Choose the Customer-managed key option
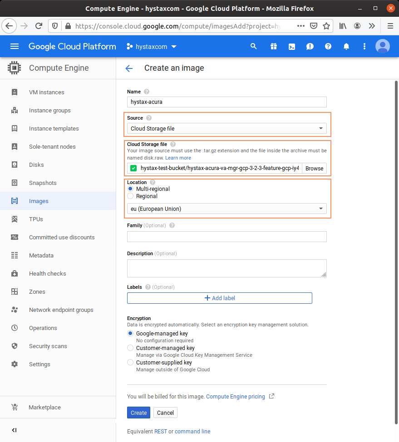 tap(131, 348)
